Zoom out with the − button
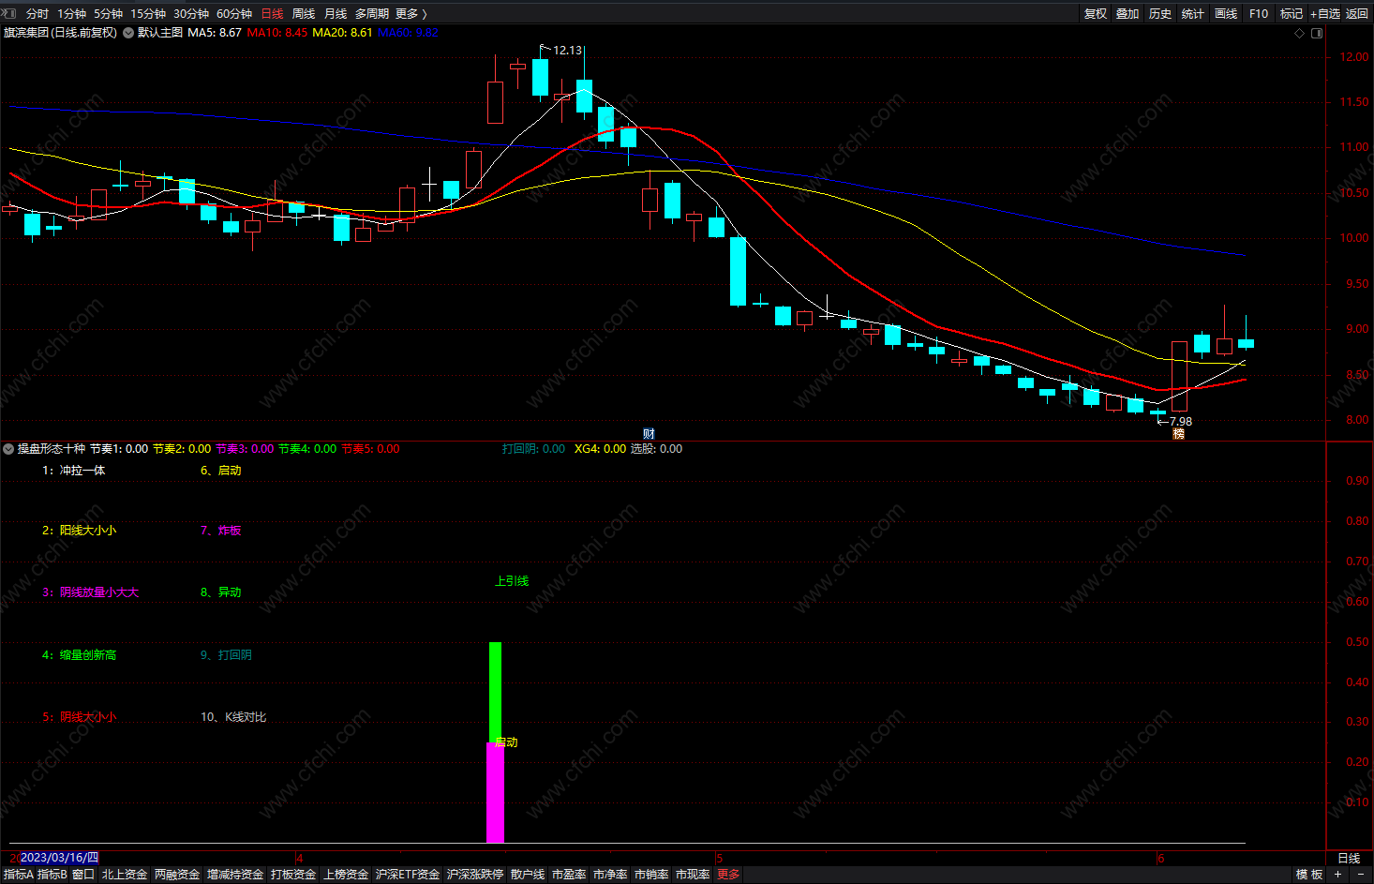Image resolution: width=1374 pixels, height=884 pixels. click(1361, 874)
